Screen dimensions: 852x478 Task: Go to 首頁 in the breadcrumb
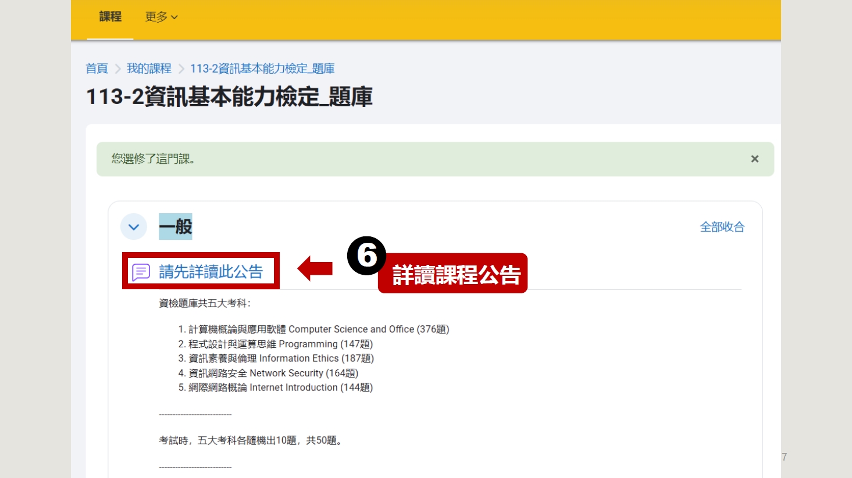pyautogui.click(x=97, y=69)
